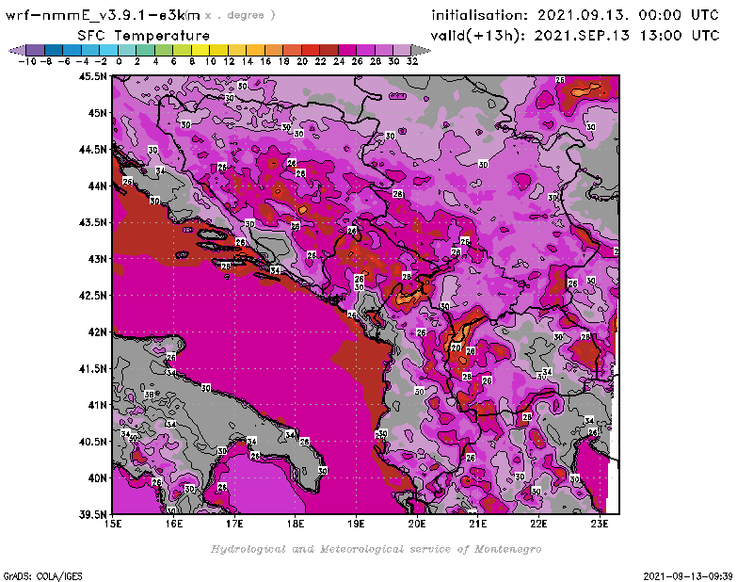Select the dark red legend swatch between 22 and 24
The height and width of the screenshot is (582, 753).
(x=328, y=50)
